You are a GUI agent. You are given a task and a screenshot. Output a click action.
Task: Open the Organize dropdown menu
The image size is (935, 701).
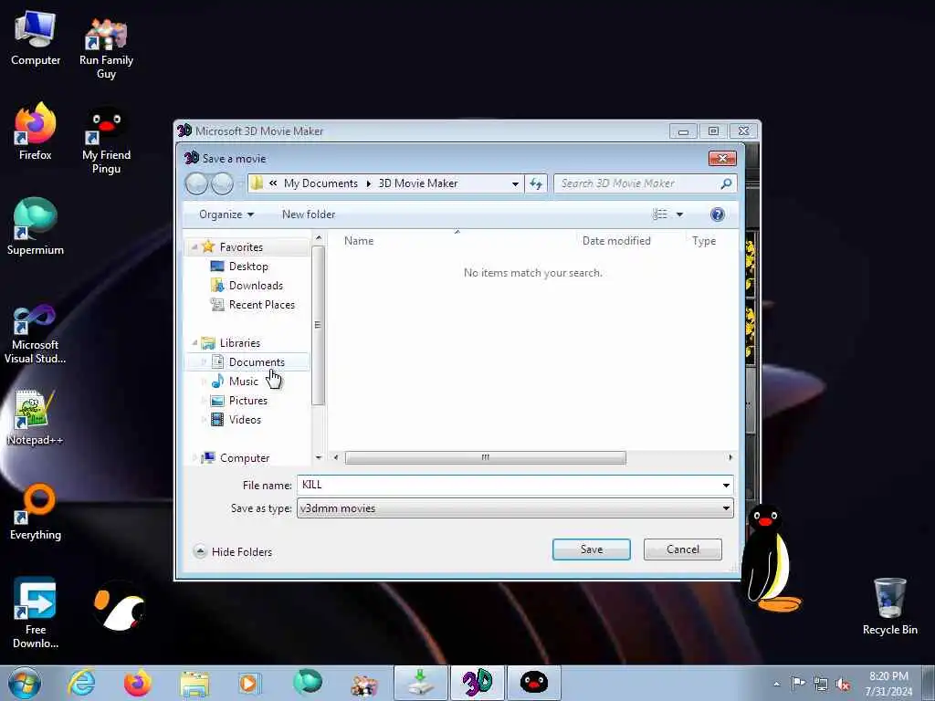coord(226,214)
